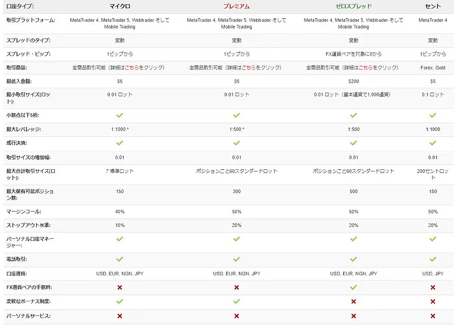Click 柔軟なボーナス制度 red X under ゼロスプレッド
This screenshot has height=326, width=455.
[354, 301]
